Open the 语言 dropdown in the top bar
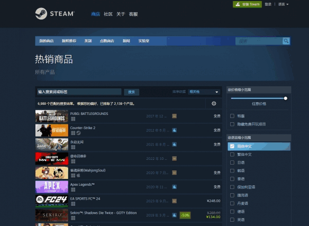 [x=283, y=4]
